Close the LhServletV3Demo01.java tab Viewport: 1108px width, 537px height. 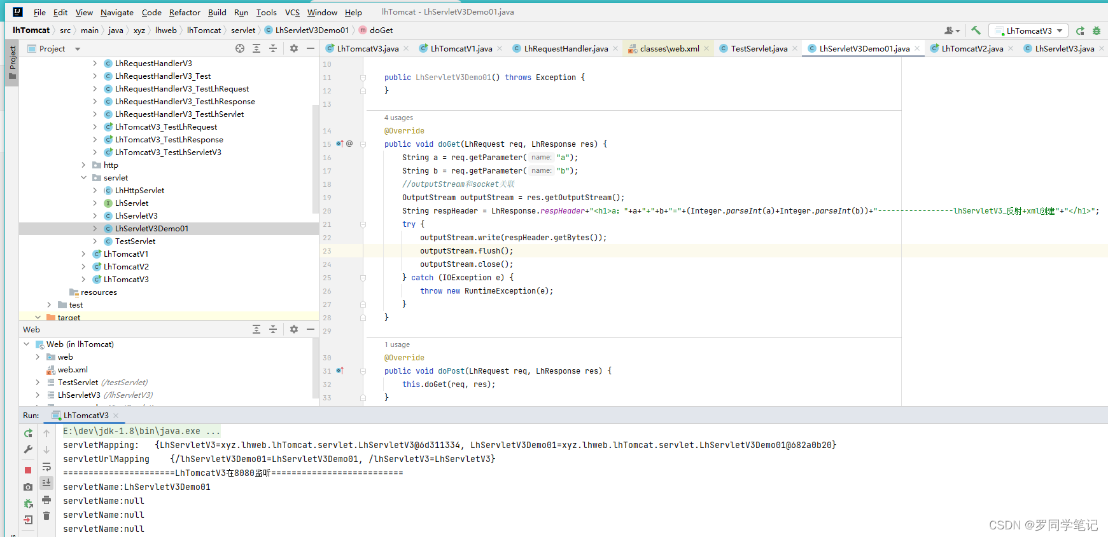[x=917, y=48]
